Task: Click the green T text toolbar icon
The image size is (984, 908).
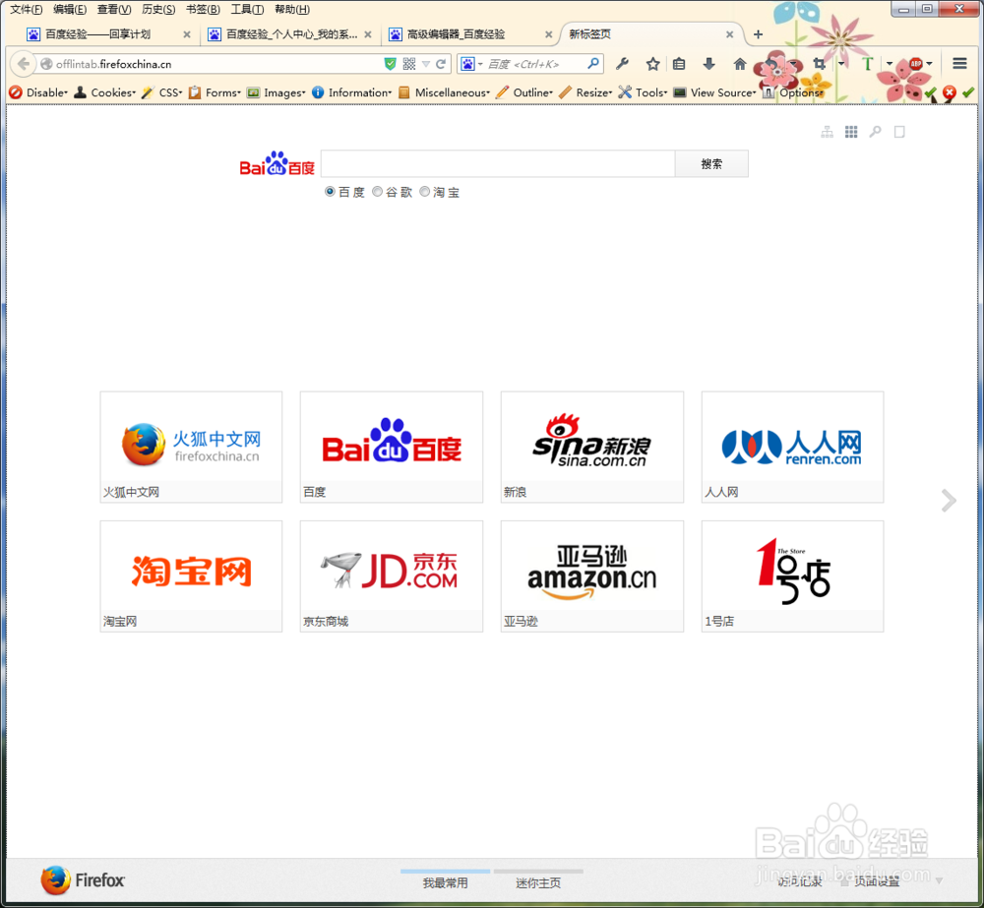Action: pos(867,63)
